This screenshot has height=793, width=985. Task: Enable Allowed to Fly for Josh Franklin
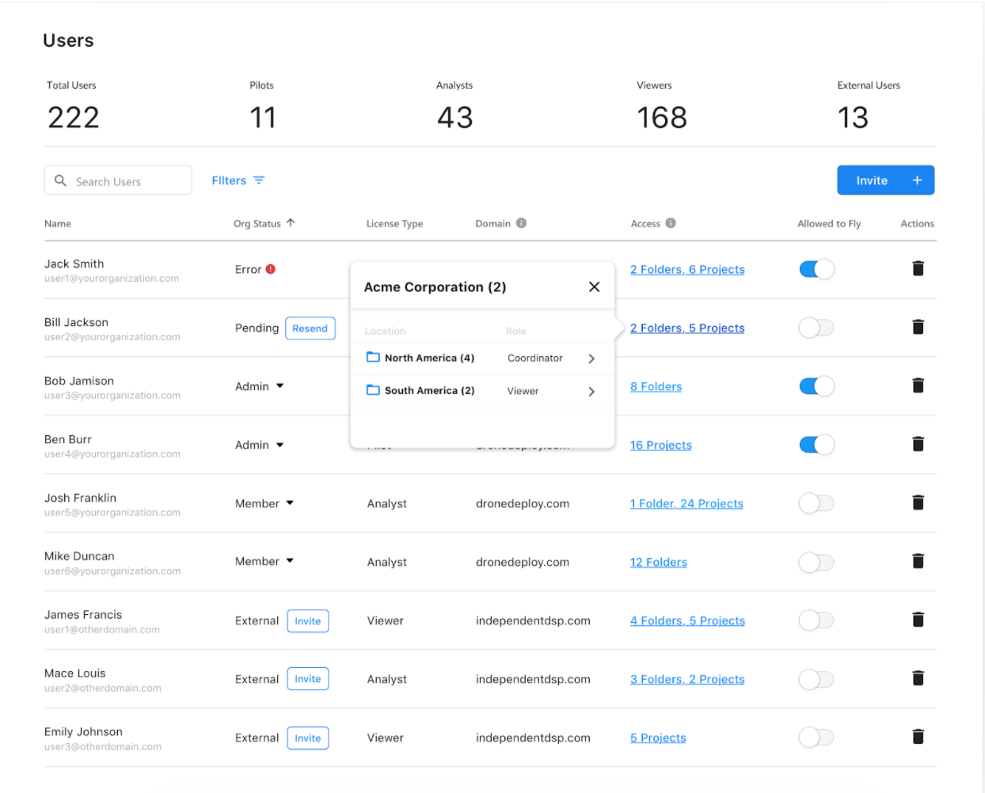pyautogui.click(x=816, y=503)
